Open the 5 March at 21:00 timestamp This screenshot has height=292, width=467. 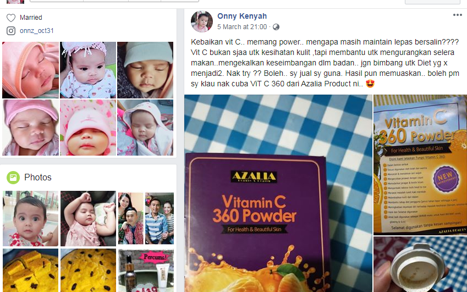point(242,27)
